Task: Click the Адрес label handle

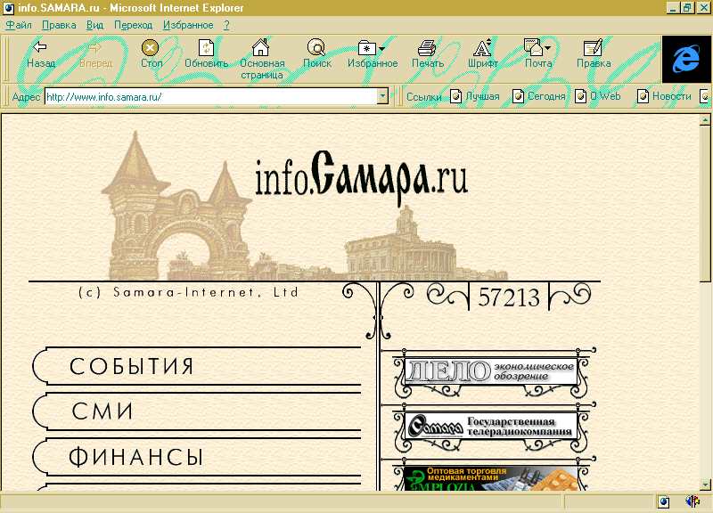Action: (x=26, y=97)
